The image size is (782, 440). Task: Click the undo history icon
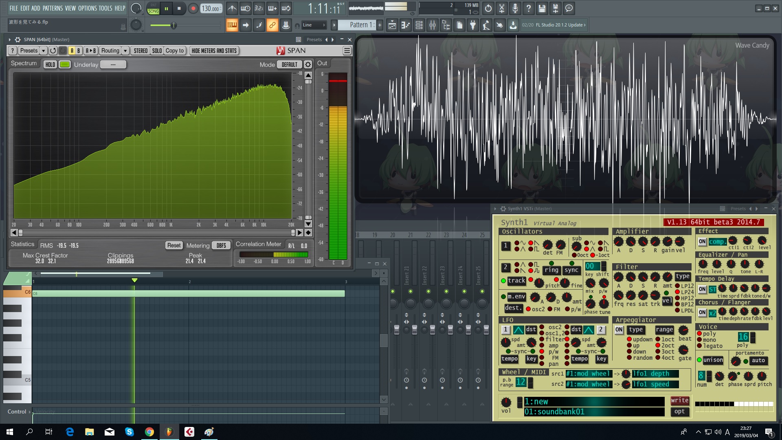pos(488,8)
